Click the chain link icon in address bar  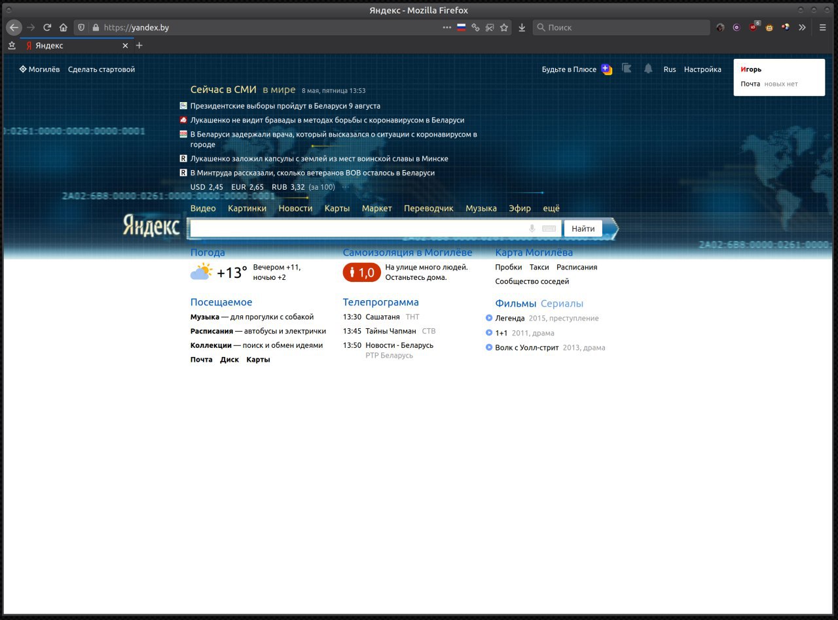click(476, 27)
